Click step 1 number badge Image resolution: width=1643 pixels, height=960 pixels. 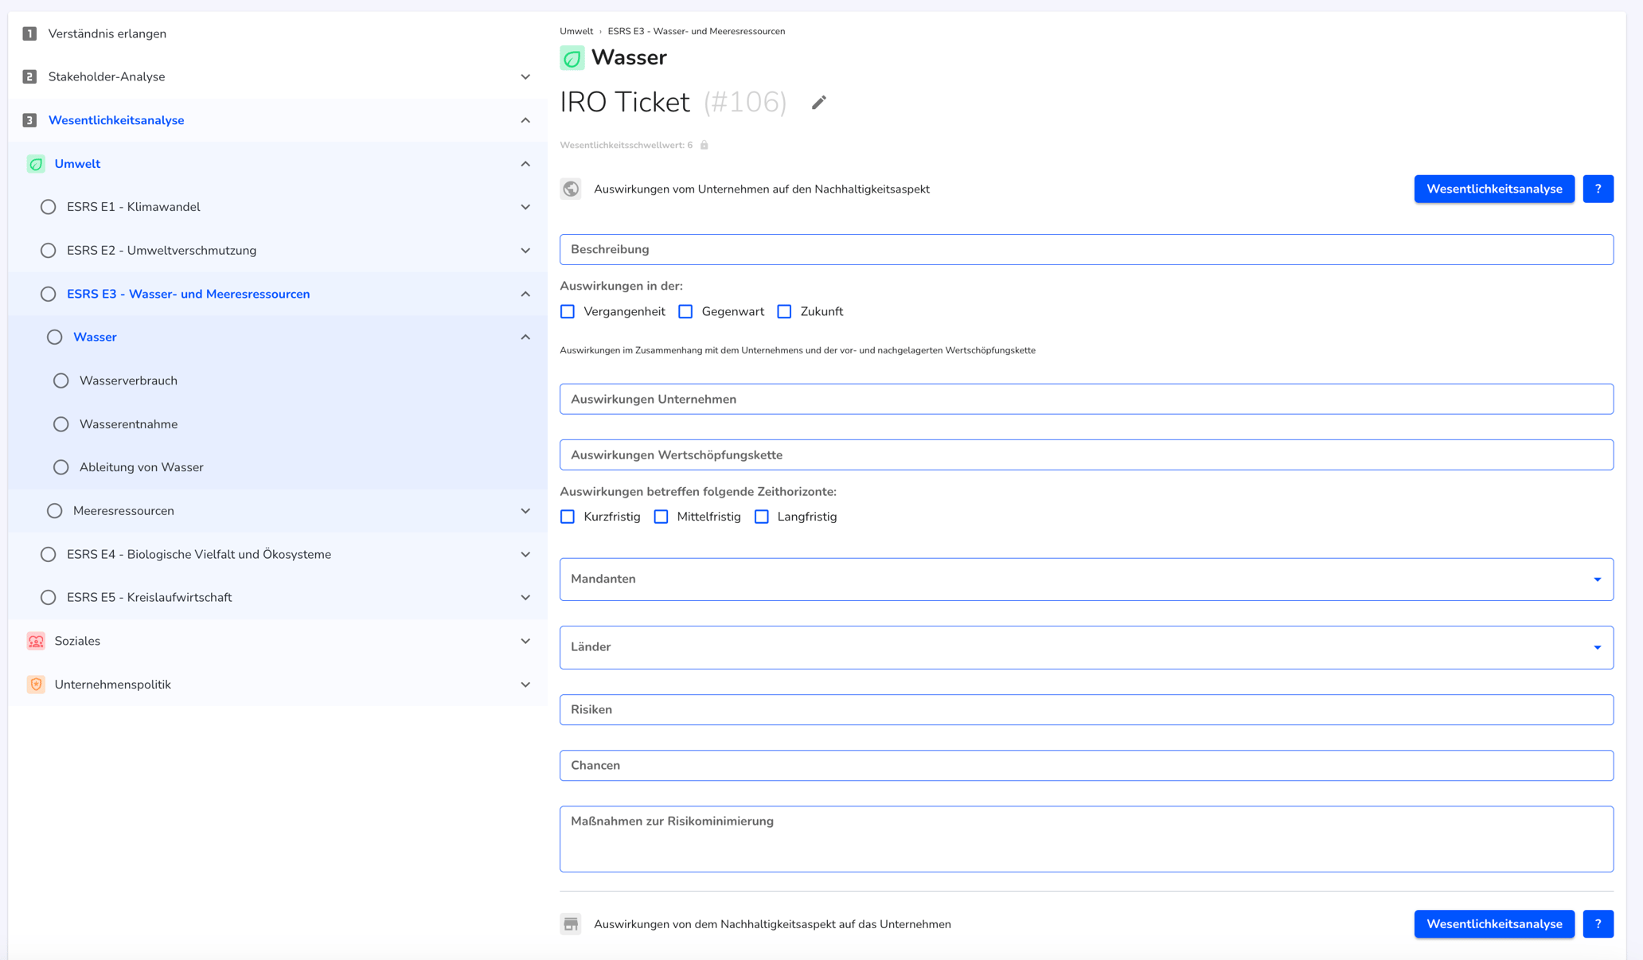(x=29, y=33)
